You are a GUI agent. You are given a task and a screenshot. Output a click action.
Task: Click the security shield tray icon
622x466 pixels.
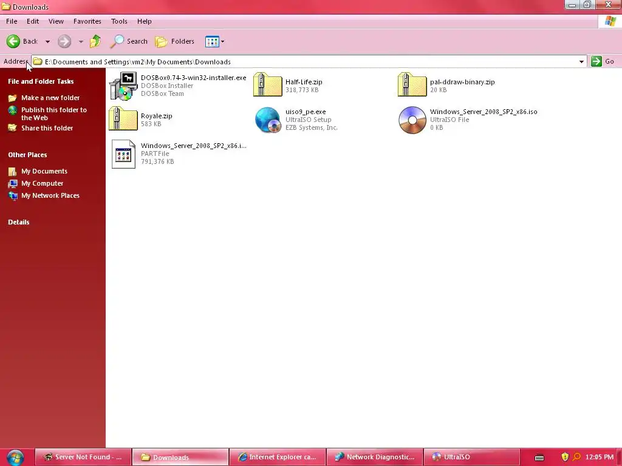point(566,458)
